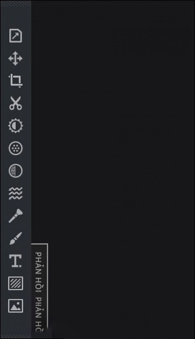Select the Properties (resize) tool with arrow-in-page icon

coord(16,36)
